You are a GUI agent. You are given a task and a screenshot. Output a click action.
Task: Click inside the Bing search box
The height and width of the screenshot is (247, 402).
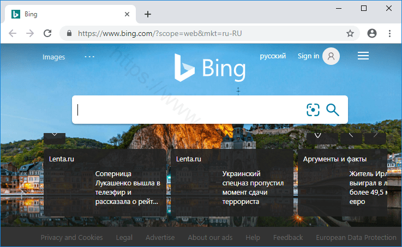[x=185, y=110]
